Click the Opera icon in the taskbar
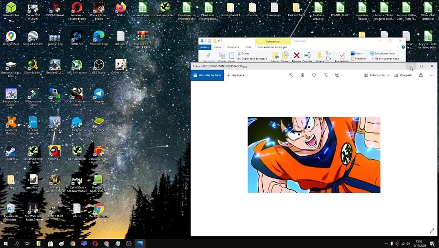The height and width of the screenshot is (248, 439). point(95,244)
